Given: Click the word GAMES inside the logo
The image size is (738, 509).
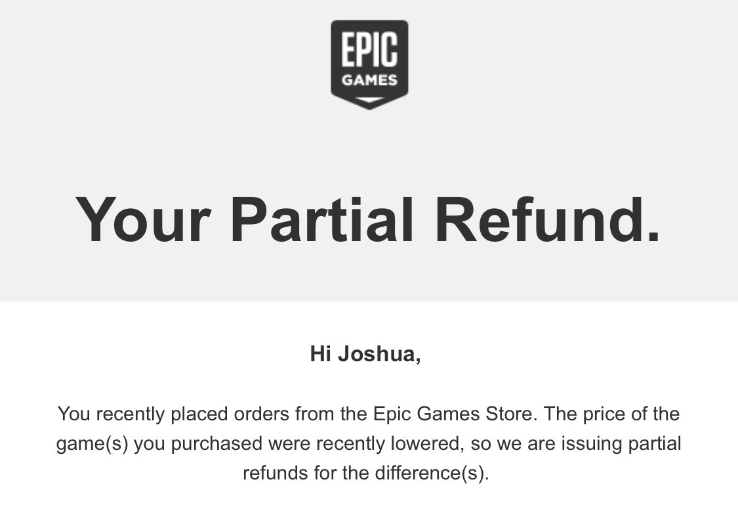Looking at the screenshot, I should (369, 80).
